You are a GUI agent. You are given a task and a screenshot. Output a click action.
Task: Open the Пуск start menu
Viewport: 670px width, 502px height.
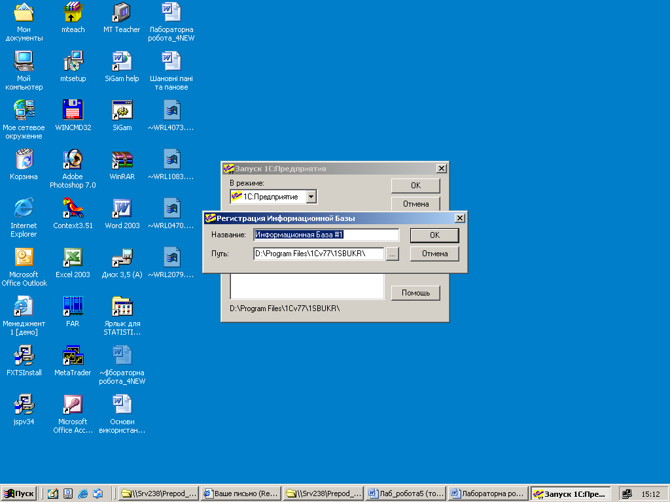click(x=19, y=494)
